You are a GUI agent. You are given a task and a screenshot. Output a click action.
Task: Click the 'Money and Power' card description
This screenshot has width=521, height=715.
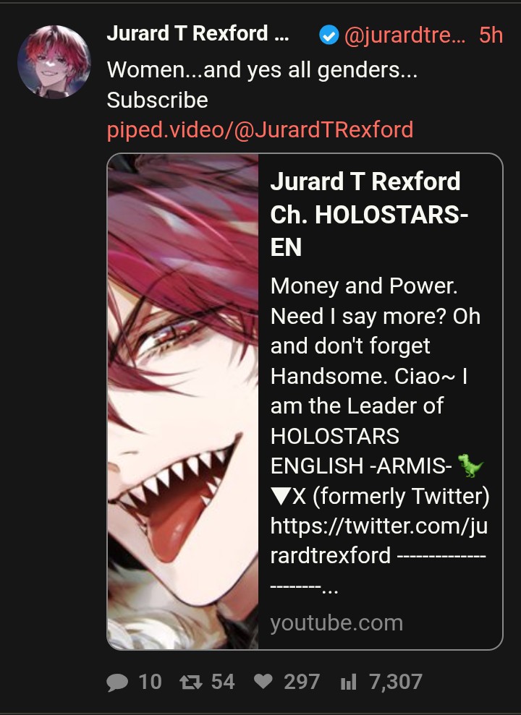(380, 436)
